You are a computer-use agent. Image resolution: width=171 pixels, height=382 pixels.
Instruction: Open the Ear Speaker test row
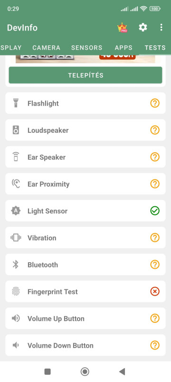pyautogui.click(x=85, y=157)
